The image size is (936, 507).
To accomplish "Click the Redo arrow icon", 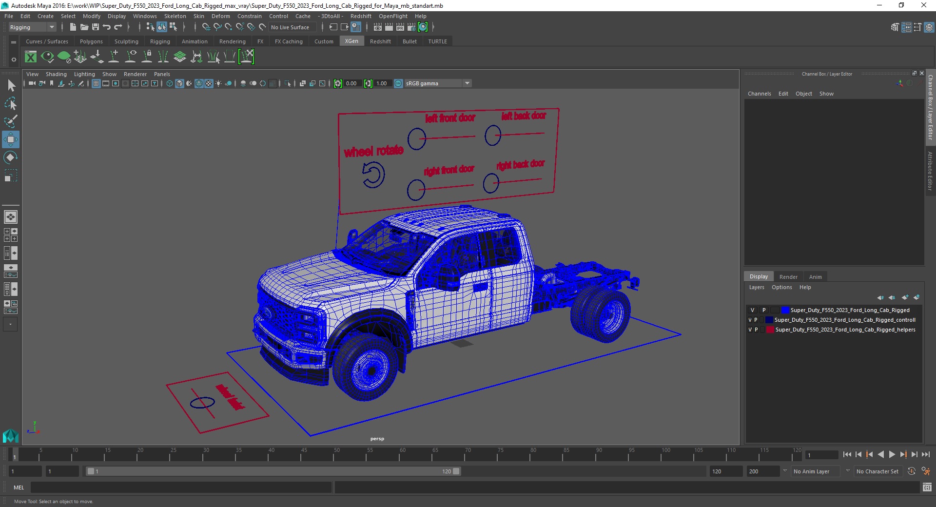I will (118, 27).
